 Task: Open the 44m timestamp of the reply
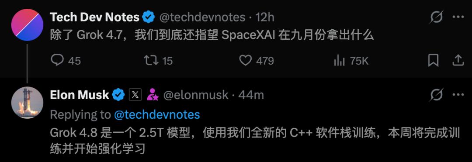click(251, 95)
